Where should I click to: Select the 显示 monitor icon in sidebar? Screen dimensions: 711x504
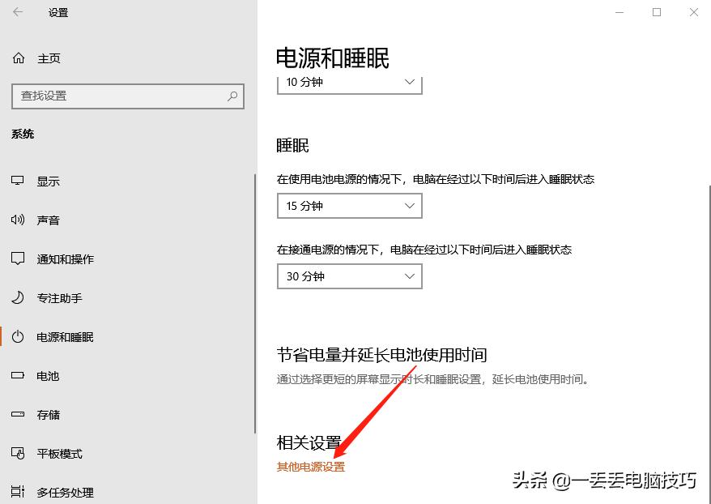point(18,181)
